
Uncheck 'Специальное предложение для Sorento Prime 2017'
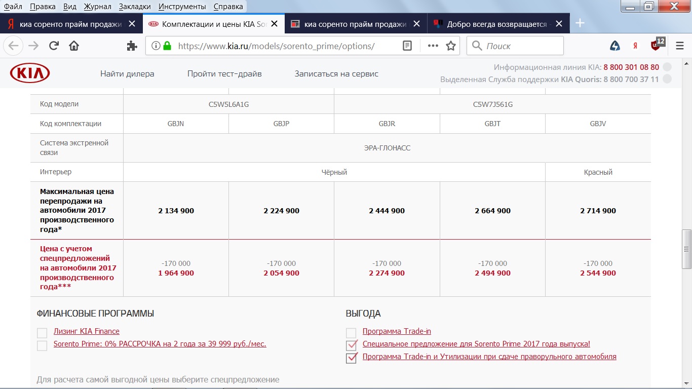(x=351, y=345)
